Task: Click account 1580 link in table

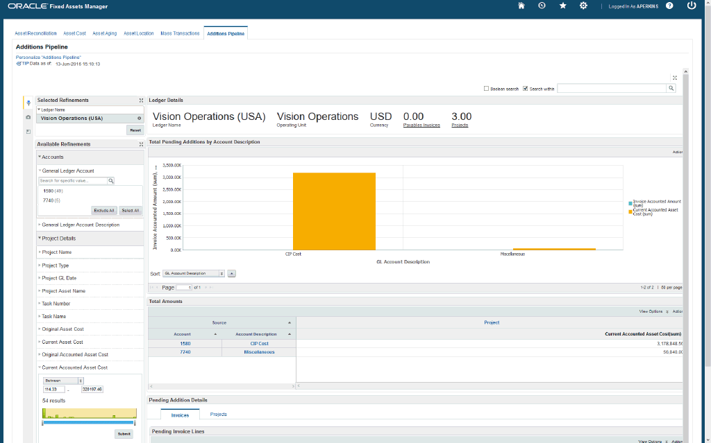Action: pos(185,344)
